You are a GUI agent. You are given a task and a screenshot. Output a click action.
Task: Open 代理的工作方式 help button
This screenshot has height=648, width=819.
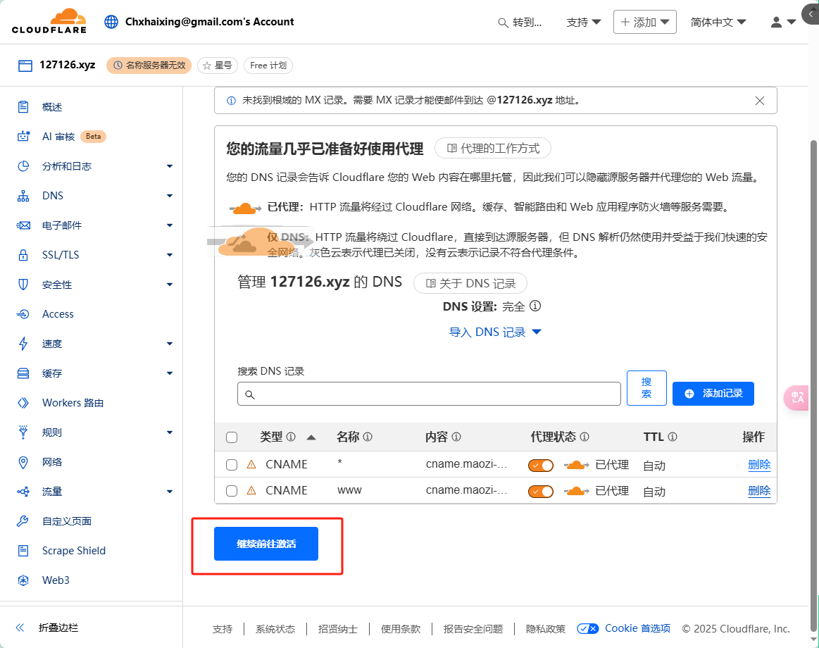coord(492,149)
